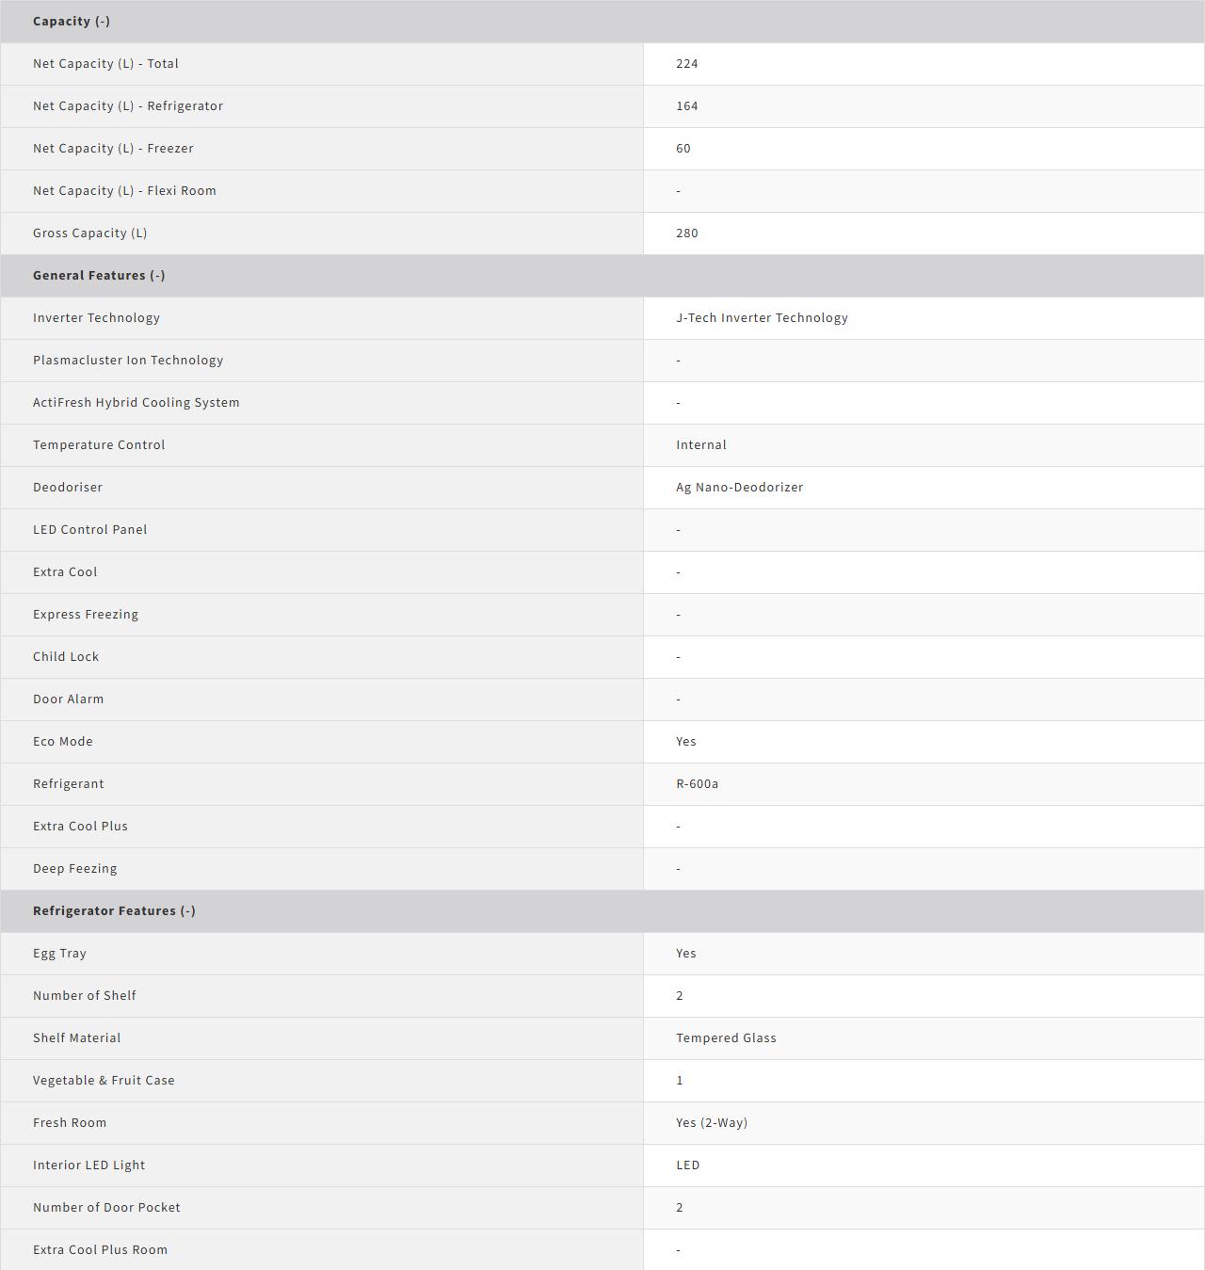1205x1270 pixels.
Task: Select the Gross Capacity value 280
Action: [687, 233]
